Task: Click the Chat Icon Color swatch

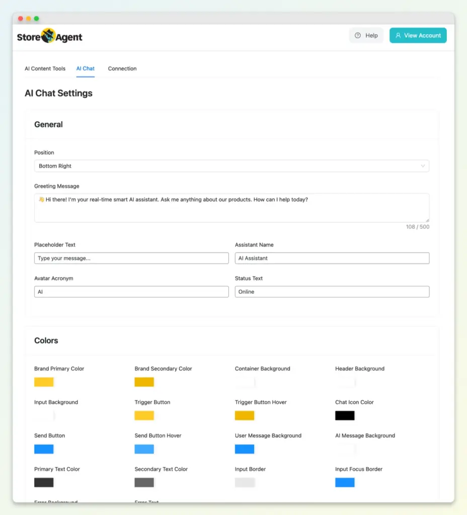Action: [345, 415]
